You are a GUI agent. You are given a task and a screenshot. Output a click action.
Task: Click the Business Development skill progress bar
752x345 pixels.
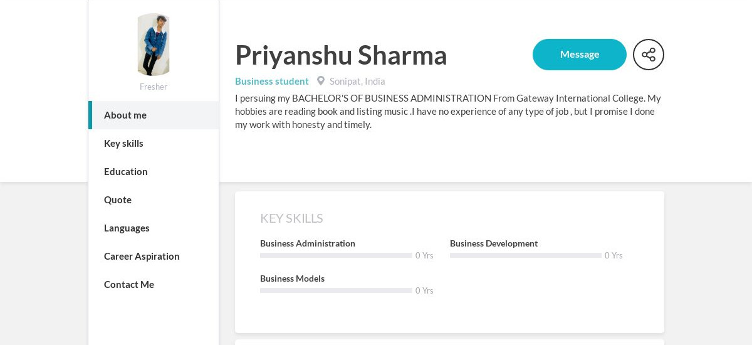(x=526, y=255)
